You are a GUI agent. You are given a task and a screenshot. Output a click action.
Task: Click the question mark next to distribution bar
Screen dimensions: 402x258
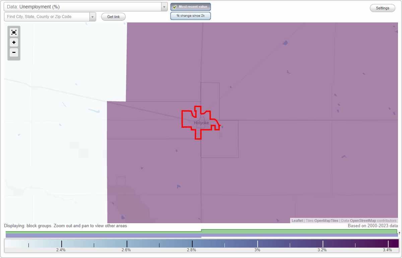pos(399,233)
